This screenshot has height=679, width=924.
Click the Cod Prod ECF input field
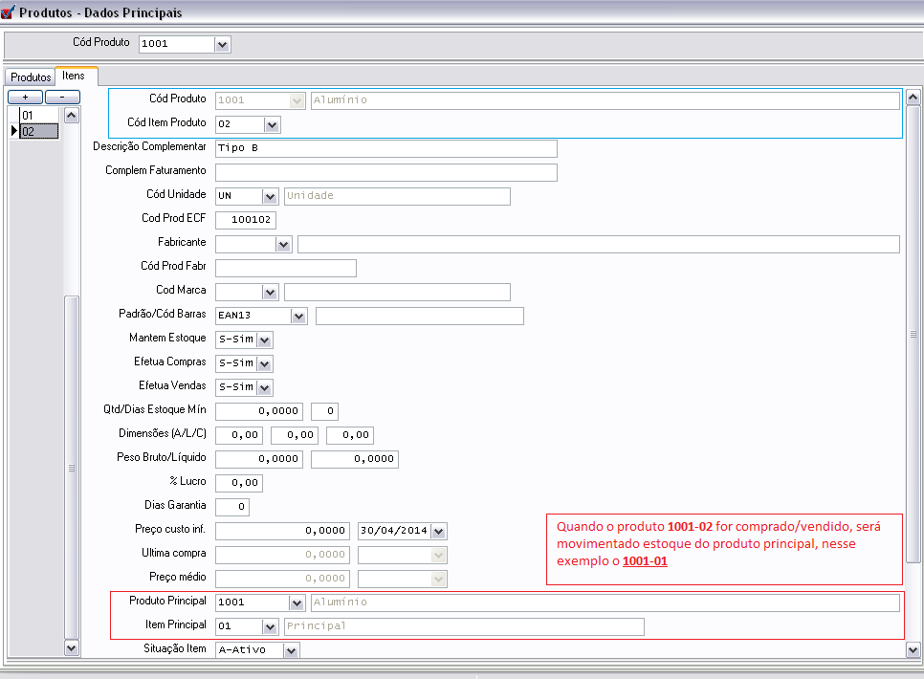(x=246, y=220)
